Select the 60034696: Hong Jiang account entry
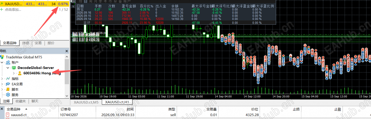This screenshot has height=119, width=371. (42, 73)
